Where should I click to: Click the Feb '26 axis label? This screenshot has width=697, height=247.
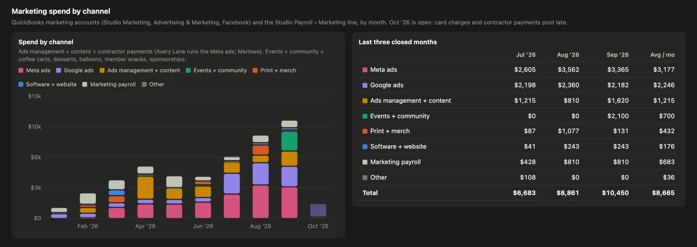click(88, 226)
